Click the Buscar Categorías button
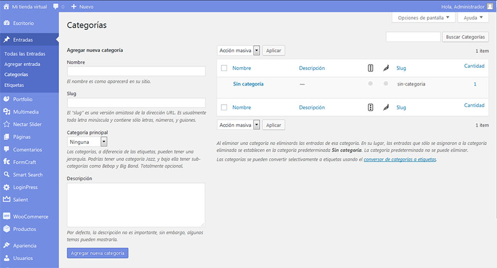Screen dimensions: 497x268 pyautogui.click(x=466, y=37)
